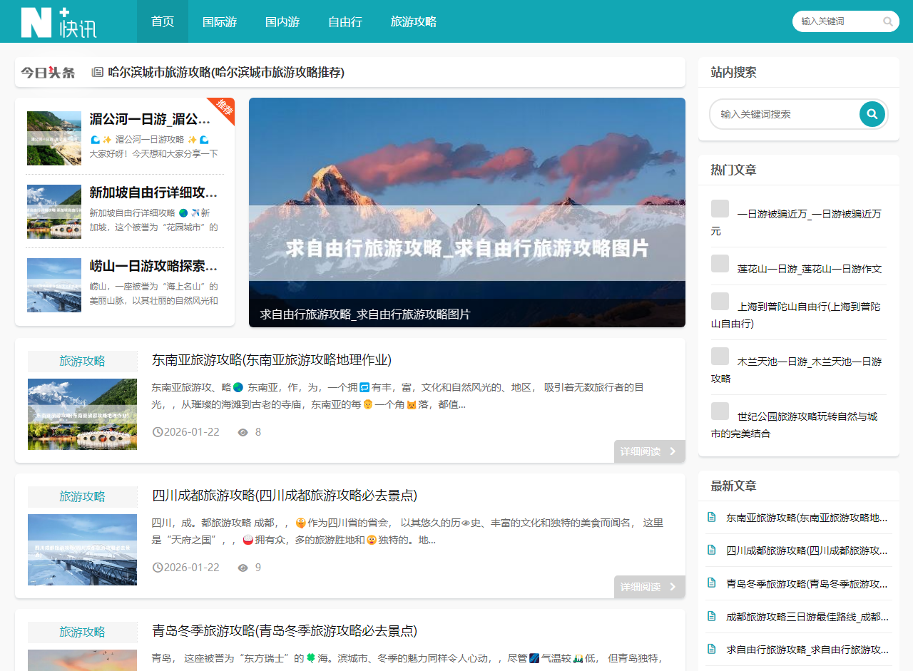
Task: Click the clock date icon on 四川成都 article
Action: tap(158, 568)
